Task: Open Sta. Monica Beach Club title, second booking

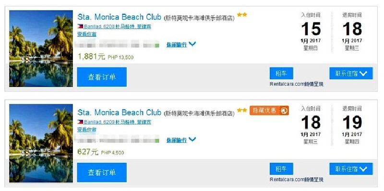Action: click(x=119, y=112)
